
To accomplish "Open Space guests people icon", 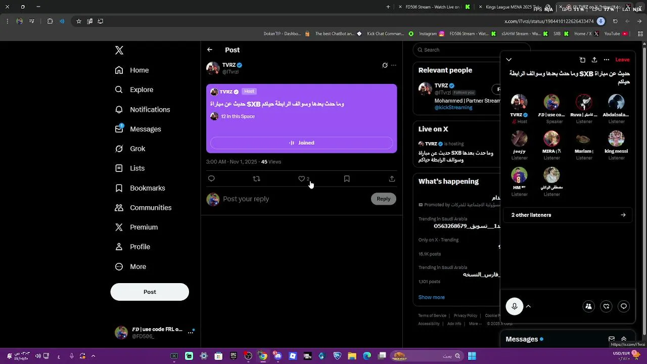I will pos(588,306).
